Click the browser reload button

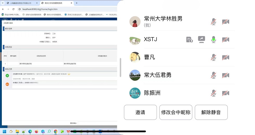pos(14,9)
